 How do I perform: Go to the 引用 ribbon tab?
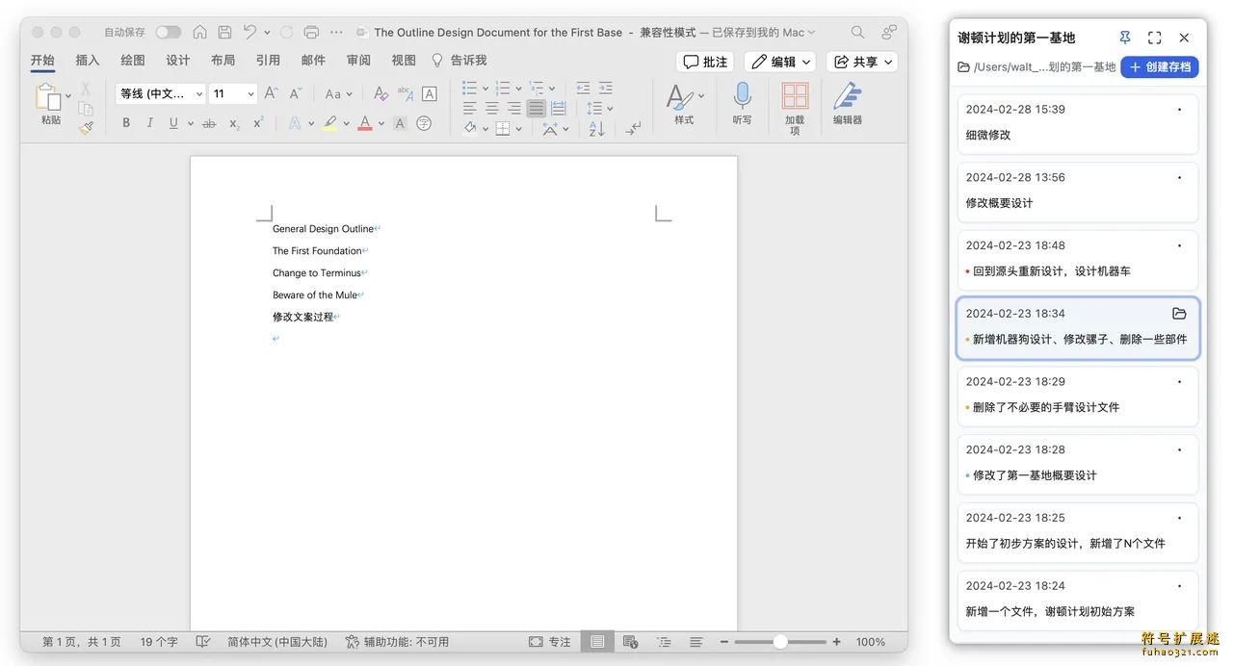(x=268, y=60)
